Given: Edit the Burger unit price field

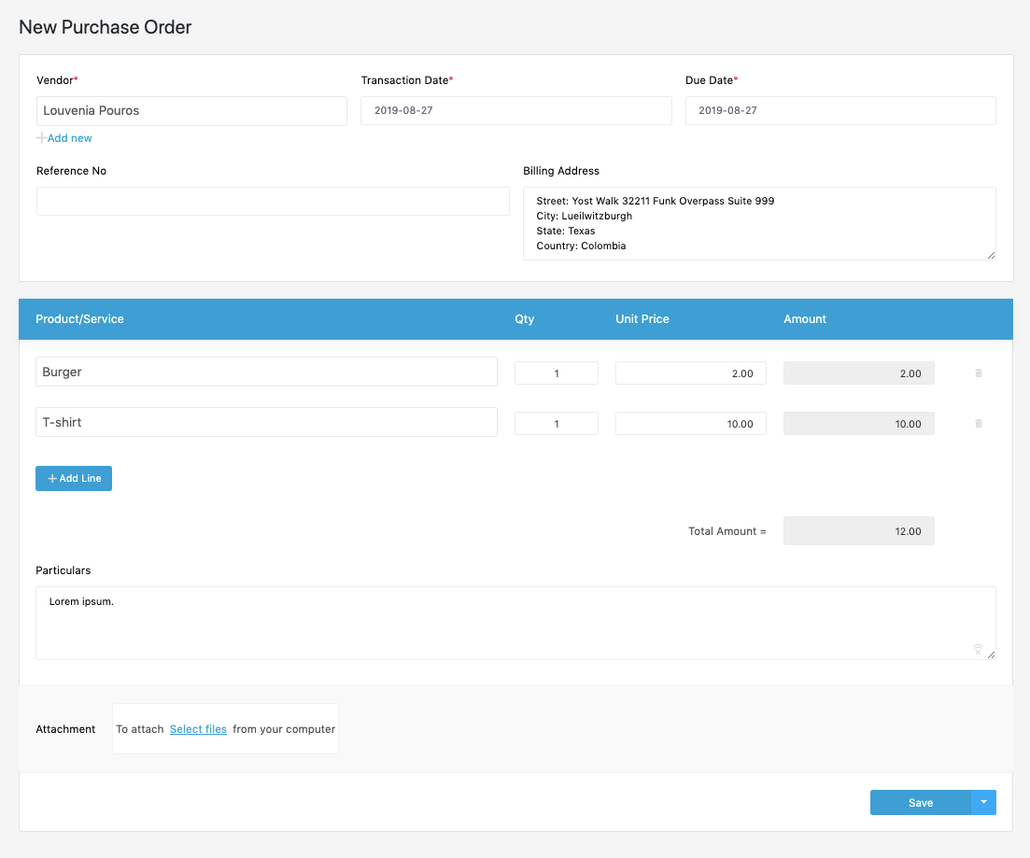Looking at the screenshot, I should tap(690, 373).
